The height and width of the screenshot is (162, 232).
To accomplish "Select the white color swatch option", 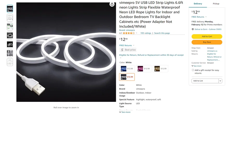I will coord(127,77).
